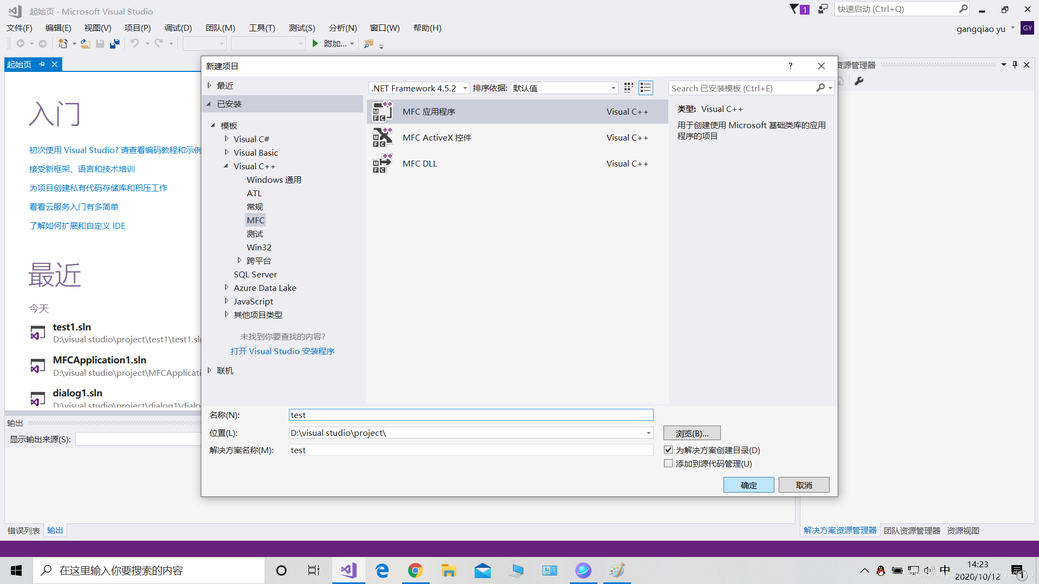Click the Windows taskbar search box
1039x584 pixels.
(x=149, y=570)
